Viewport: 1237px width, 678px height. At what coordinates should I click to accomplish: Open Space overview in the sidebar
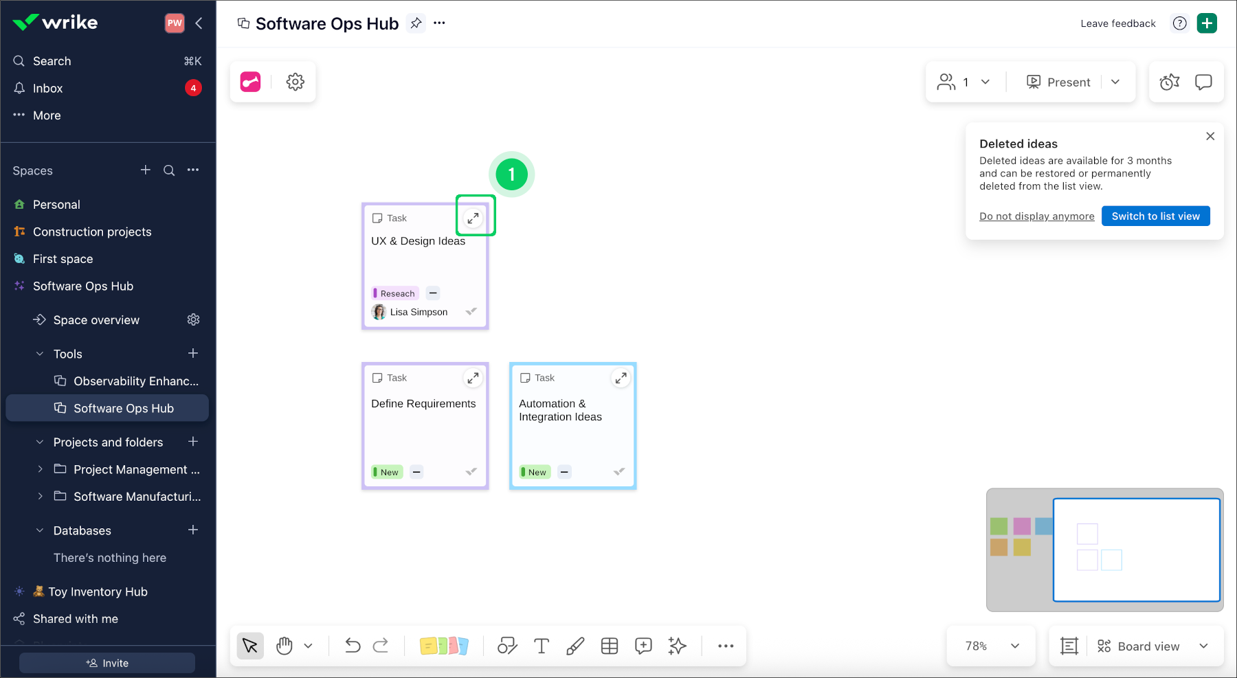96,320
